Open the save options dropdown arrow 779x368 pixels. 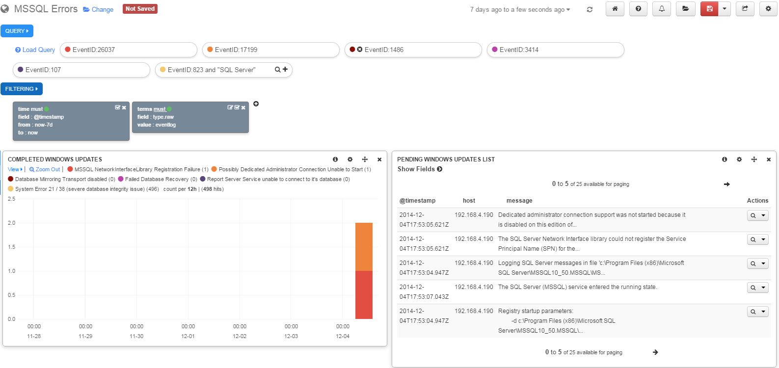[x=725, y=9]
